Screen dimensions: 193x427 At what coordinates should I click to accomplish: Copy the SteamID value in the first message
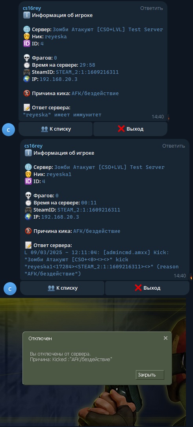click(x=87, y=72)
